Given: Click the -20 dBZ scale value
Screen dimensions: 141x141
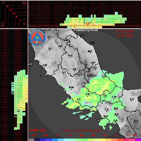Looking at the screenshot, I should coord(33,135).
